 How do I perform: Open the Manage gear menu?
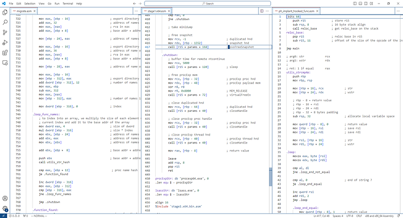(x=5, y=208)
